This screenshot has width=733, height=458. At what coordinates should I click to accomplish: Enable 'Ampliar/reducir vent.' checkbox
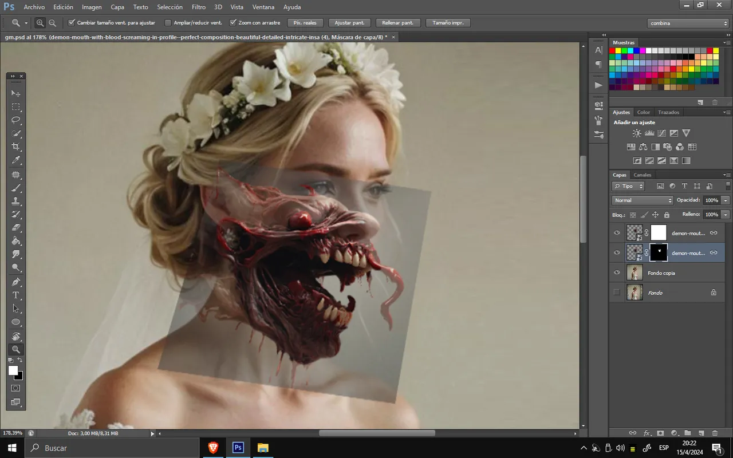click(168, 23)
